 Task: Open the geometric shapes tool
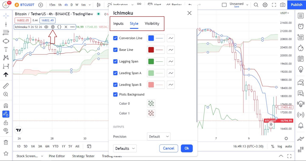(x=6, y=41)
